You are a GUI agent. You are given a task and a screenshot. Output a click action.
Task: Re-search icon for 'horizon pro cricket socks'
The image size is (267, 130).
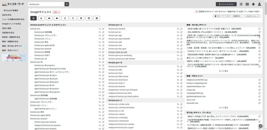pos(178,104)
